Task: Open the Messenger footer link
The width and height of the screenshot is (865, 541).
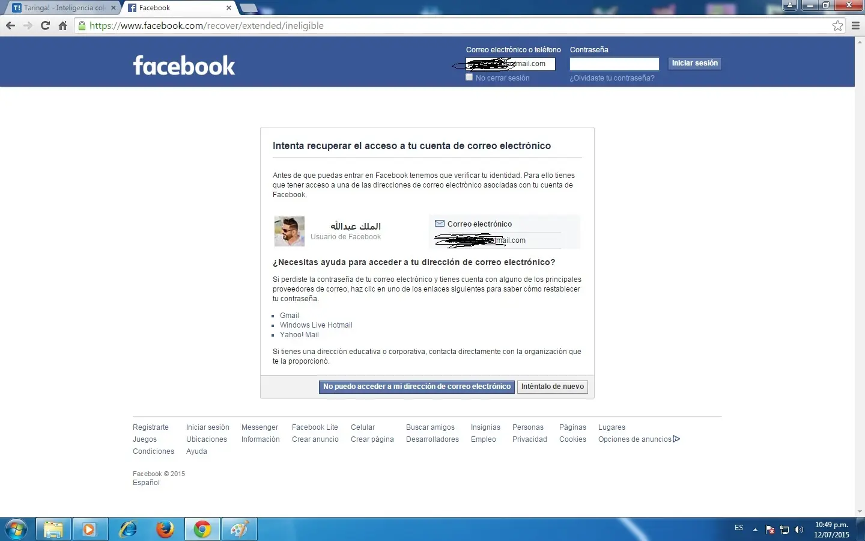Action: (x=259, y=427)
